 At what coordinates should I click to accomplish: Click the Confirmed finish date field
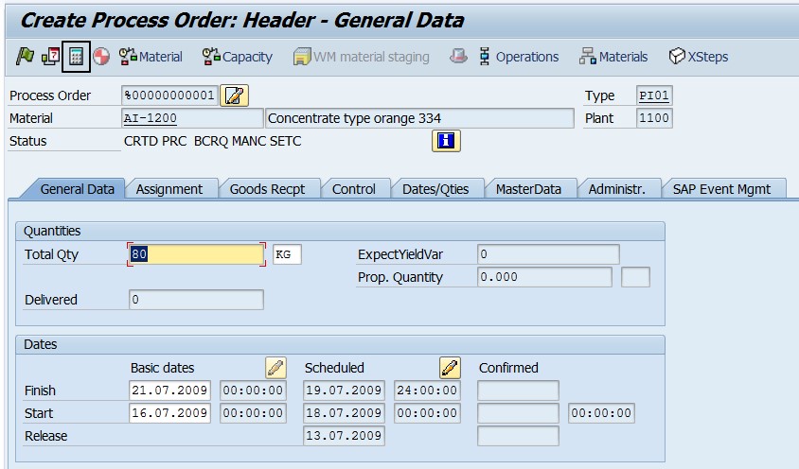click(518, 391)
